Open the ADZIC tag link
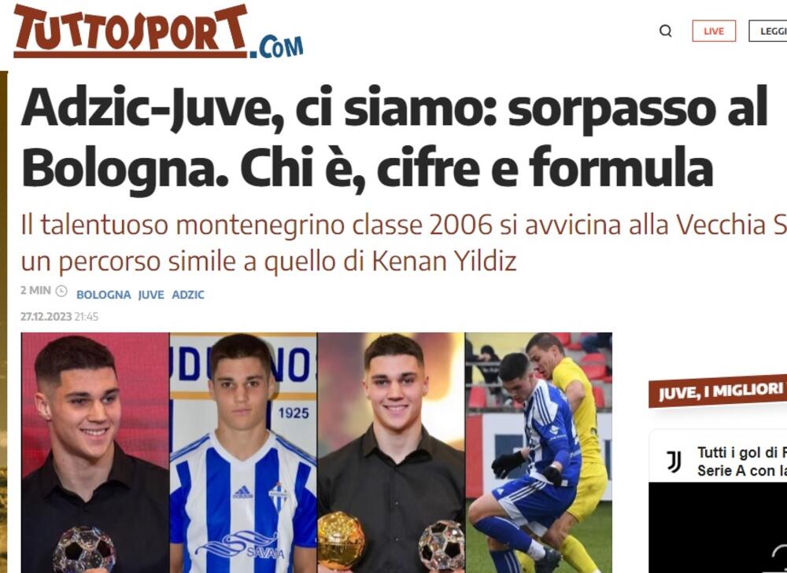This screenshot has width=787, height=573. tap(188, 295)
